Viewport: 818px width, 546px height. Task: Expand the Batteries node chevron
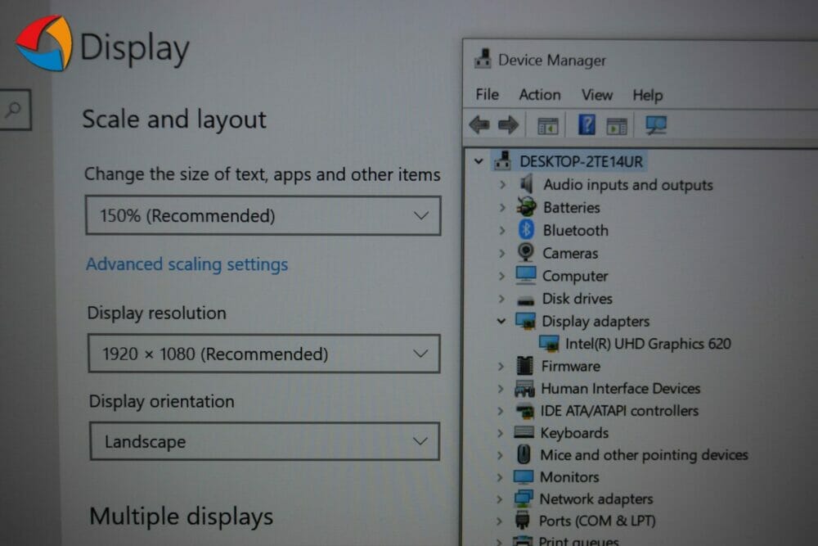502,207
